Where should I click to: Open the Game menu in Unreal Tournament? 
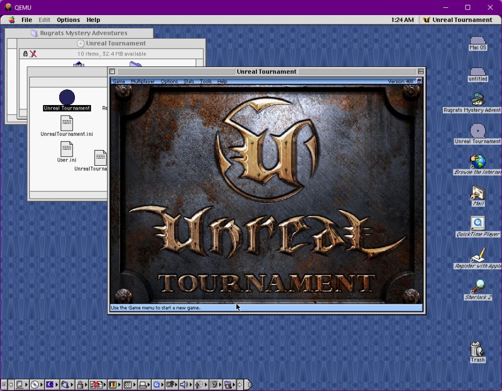point(119,82)
